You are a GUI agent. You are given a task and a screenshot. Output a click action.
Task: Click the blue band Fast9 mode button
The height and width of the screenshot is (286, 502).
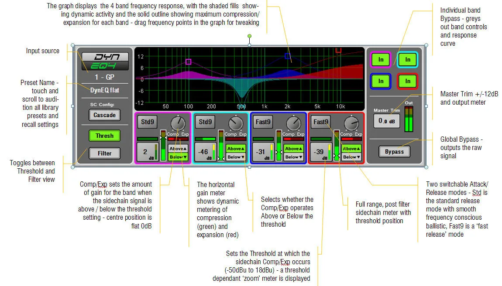(x=263, y=122)
